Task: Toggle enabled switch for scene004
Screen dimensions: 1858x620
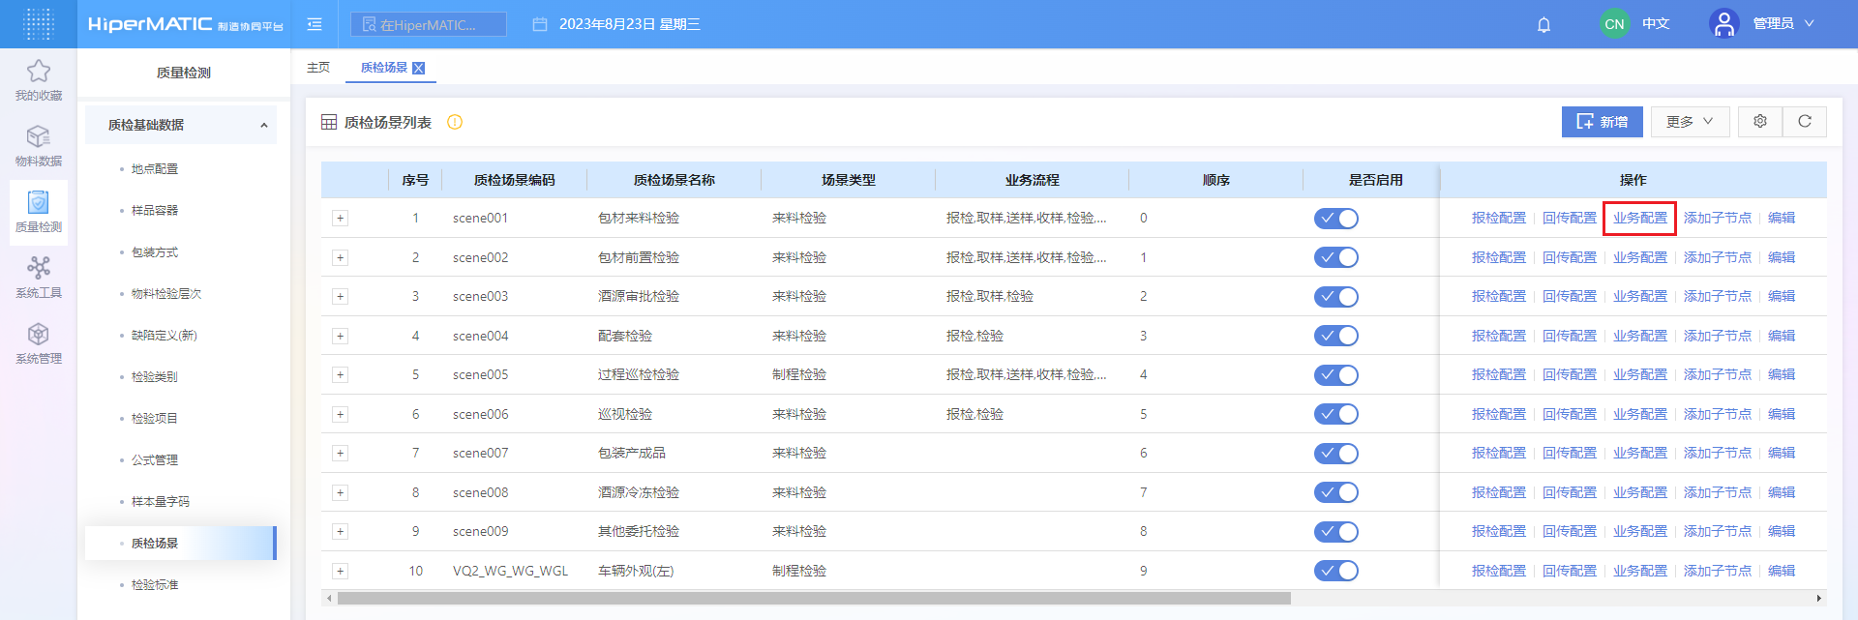Action: coord(1336,336)
